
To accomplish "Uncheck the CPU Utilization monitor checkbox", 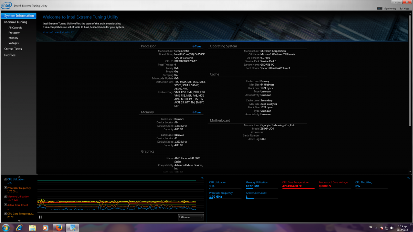I will (x=5, y=179).
